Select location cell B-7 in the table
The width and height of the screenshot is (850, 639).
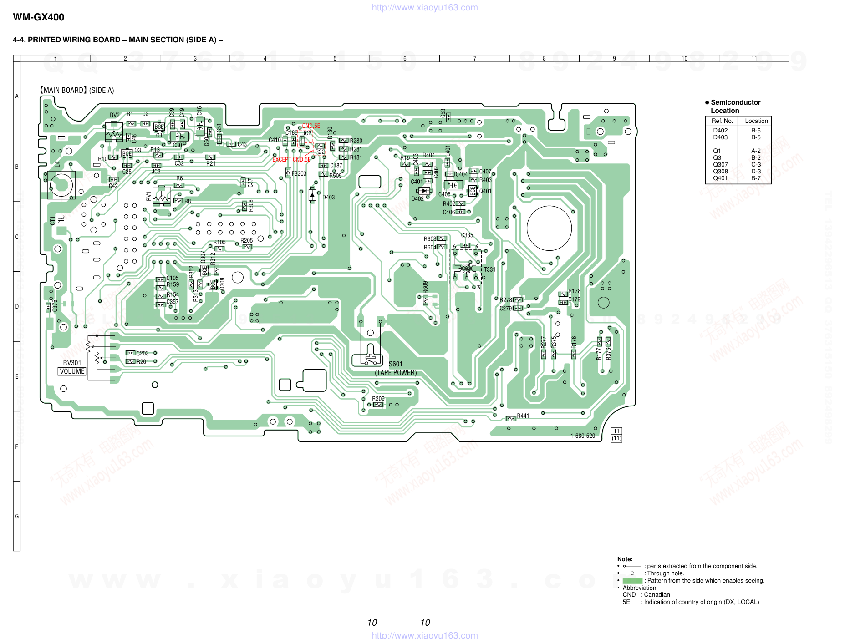(756, 178)
